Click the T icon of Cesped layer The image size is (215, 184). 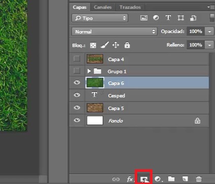95,95
